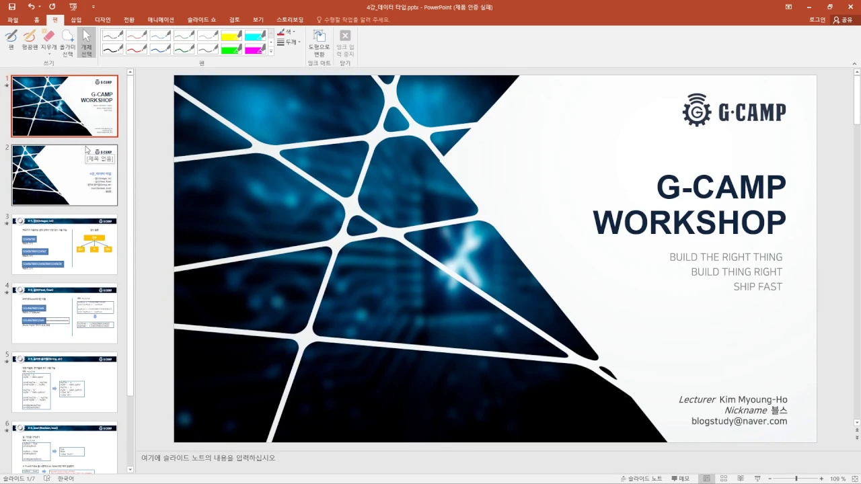This screenshot has width=861, height=484.
Task: Click zoom out minus button
Action: tap(769, 479)
